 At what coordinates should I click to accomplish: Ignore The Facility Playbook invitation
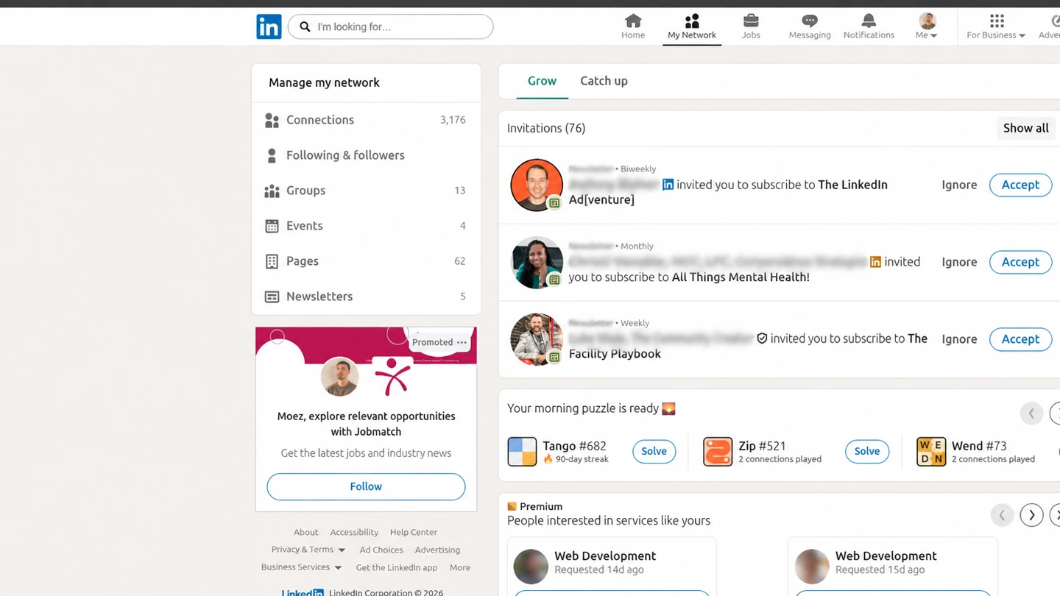(x=959, y=339)
